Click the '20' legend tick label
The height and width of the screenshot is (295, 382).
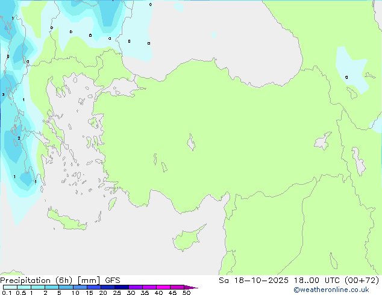[103, 293]
